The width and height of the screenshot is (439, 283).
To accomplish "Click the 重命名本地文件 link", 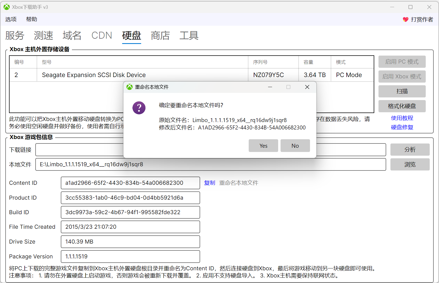I will [239, 183].
